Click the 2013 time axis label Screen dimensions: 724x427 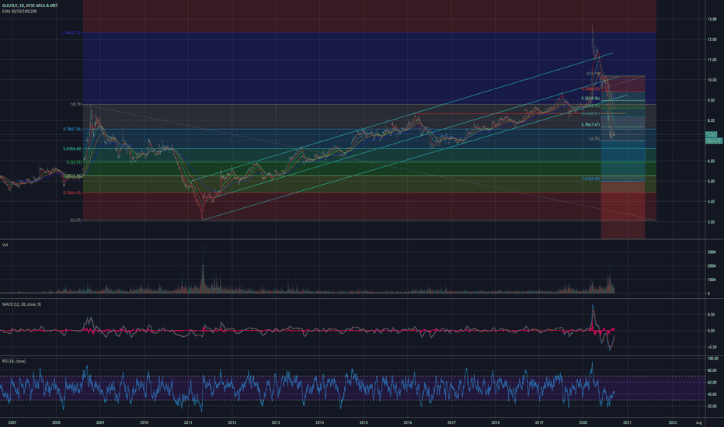point(276,422)
